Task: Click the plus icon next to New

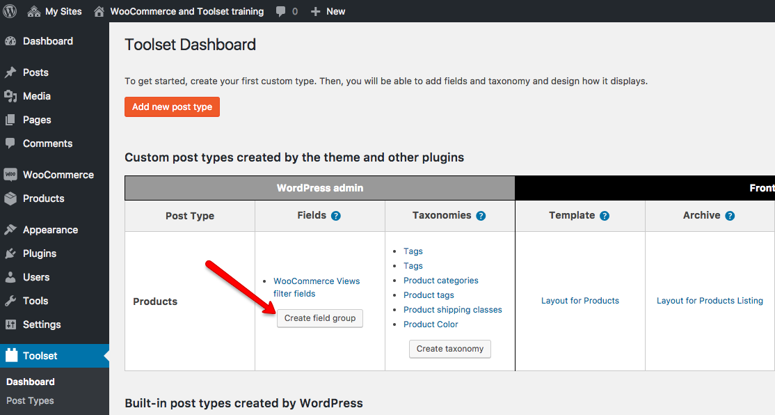Action: coord(315,11)
